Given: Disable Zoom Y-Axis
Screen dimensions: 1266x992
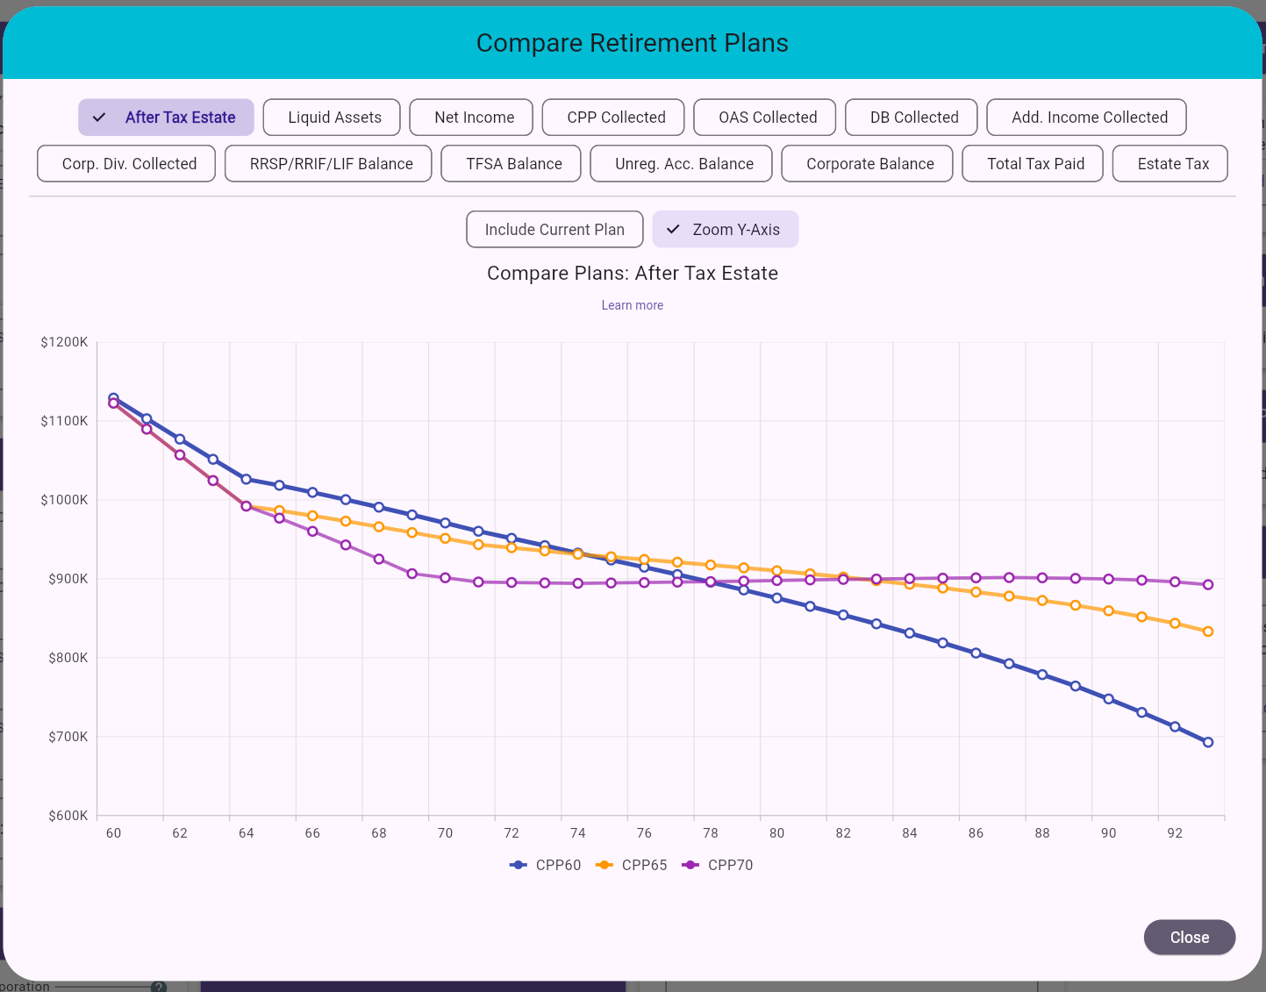Looking at the screenshot, I should (x=725, y=229).
